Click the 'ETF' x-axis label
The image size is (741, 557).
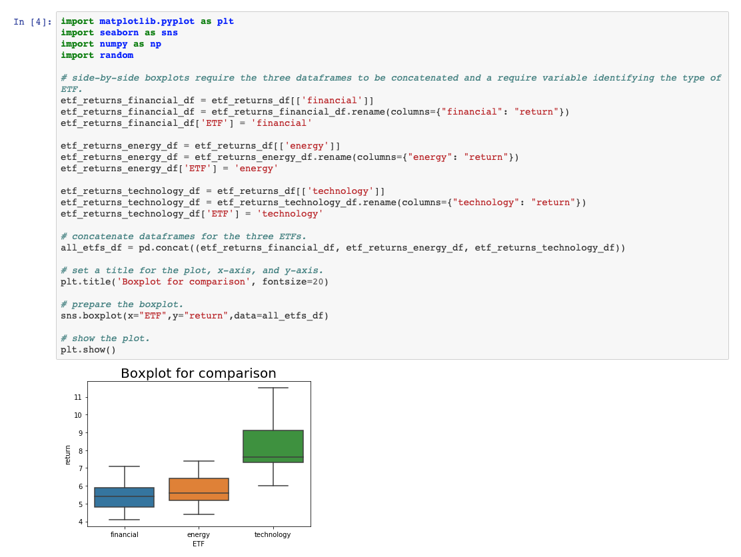tap(198, 542)
